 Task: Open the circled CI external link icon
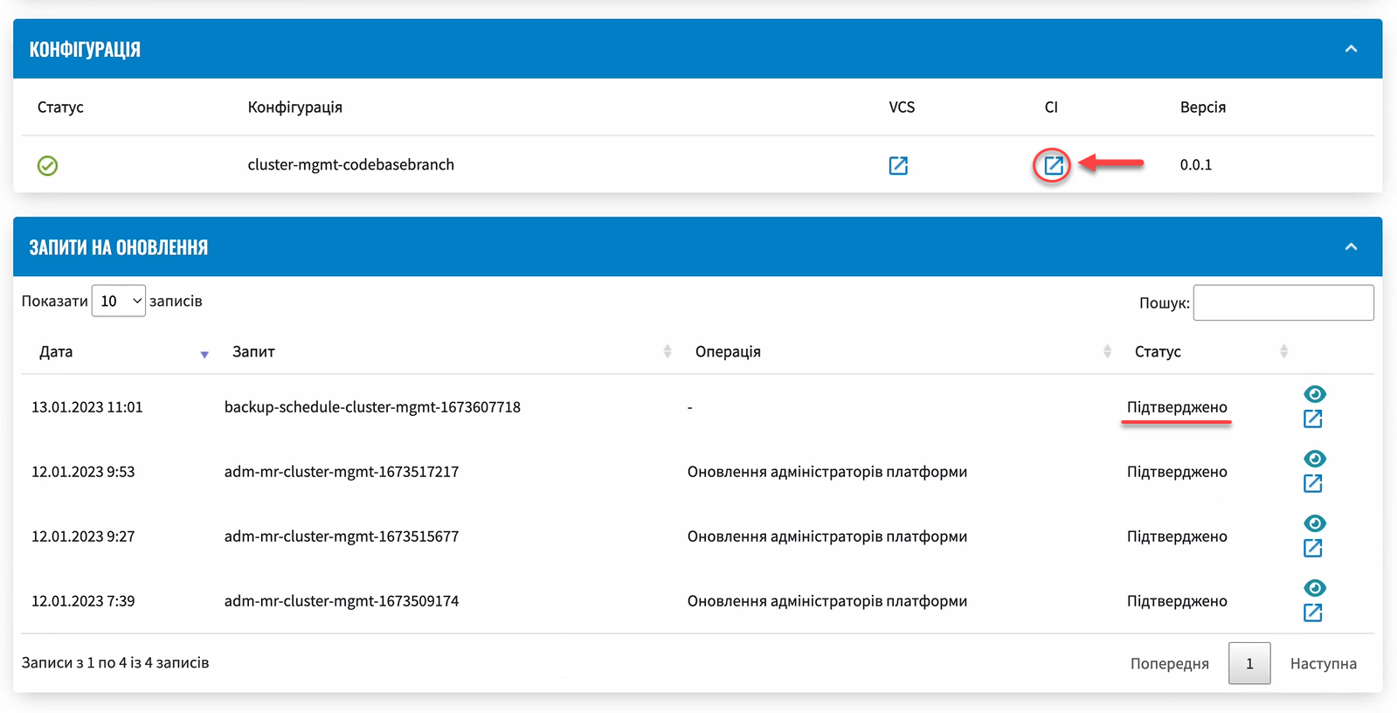pos(1054,165)
